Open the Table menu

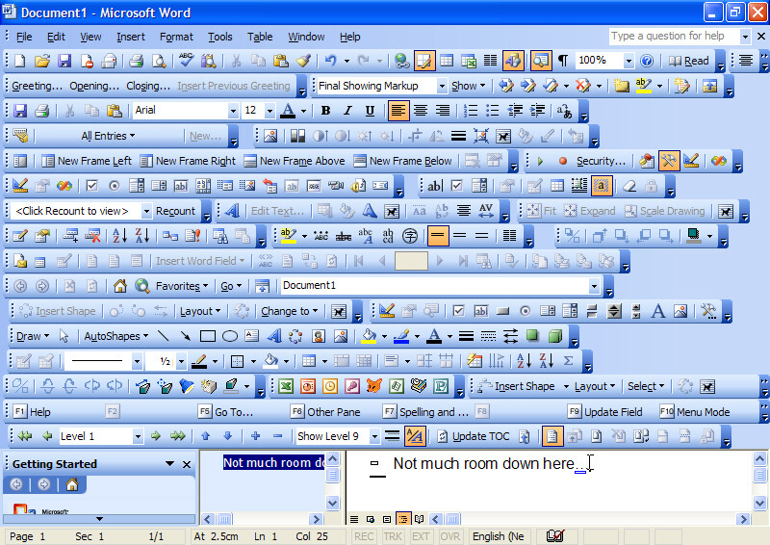[259, 37]
